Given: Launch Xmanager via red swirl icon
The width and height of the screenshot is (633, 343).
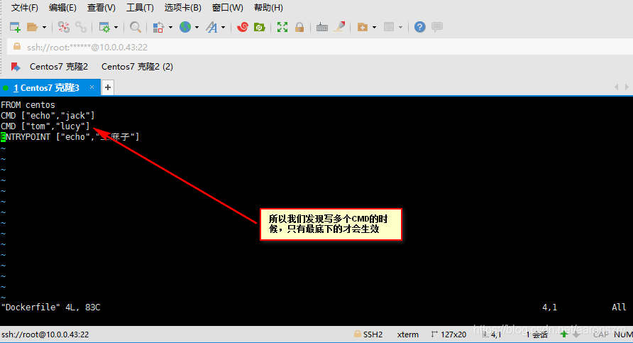Looking at the screenshot, I should point(242,27).
